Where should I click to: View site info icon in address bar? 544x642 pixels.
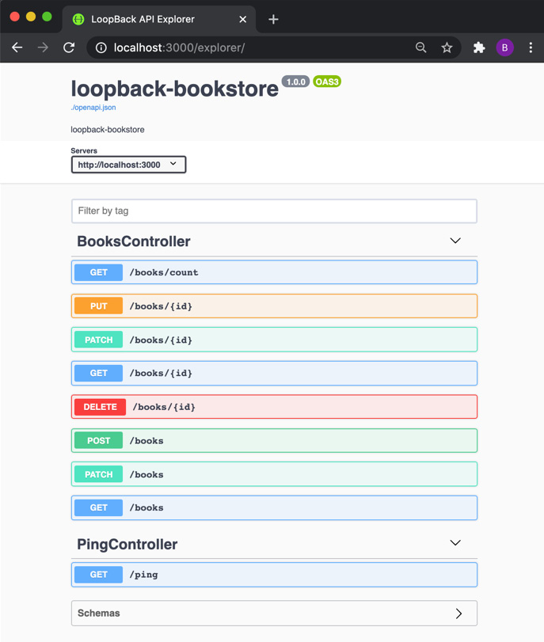[x=101, y=48]
